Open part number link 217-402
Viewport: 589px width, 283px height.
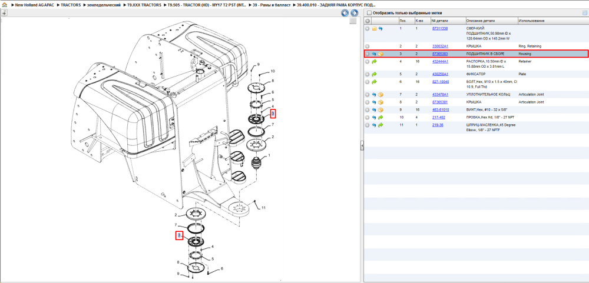click(438, 118)
